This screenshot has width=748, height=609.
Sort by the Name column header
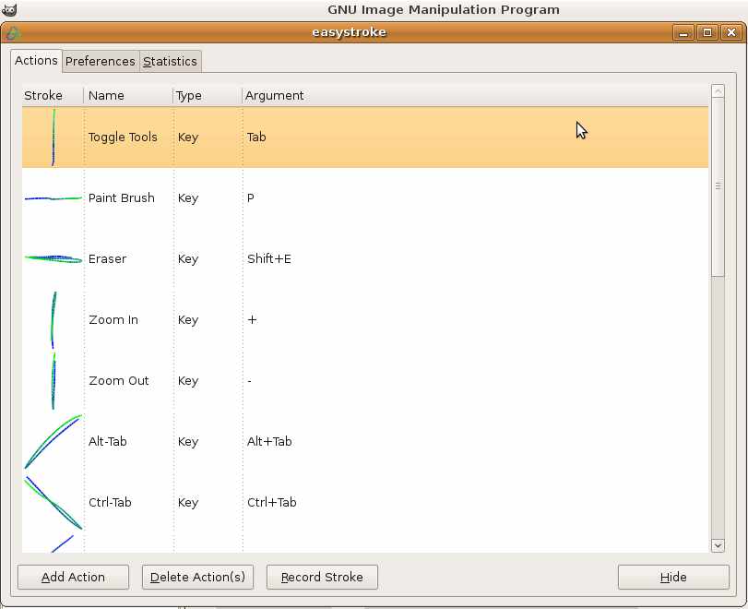pyautogui.click(x=128, y=95)
